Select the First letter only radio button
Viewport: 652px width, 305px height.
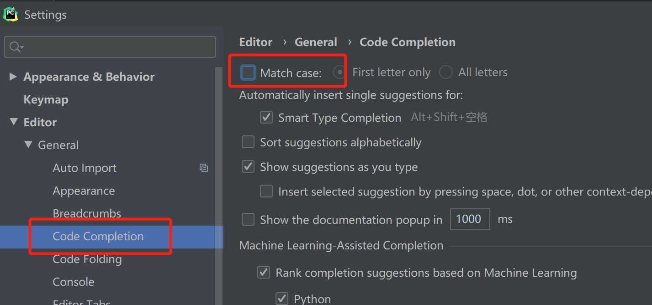(339, 72)
